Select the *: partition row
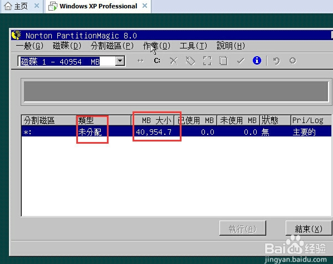Screen dimensions: 333x264 (x=177, y=132)
